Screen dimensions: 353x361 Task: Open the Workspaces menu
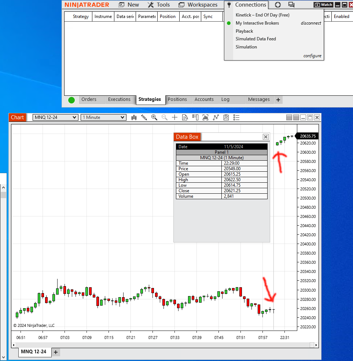coord(202,5)
